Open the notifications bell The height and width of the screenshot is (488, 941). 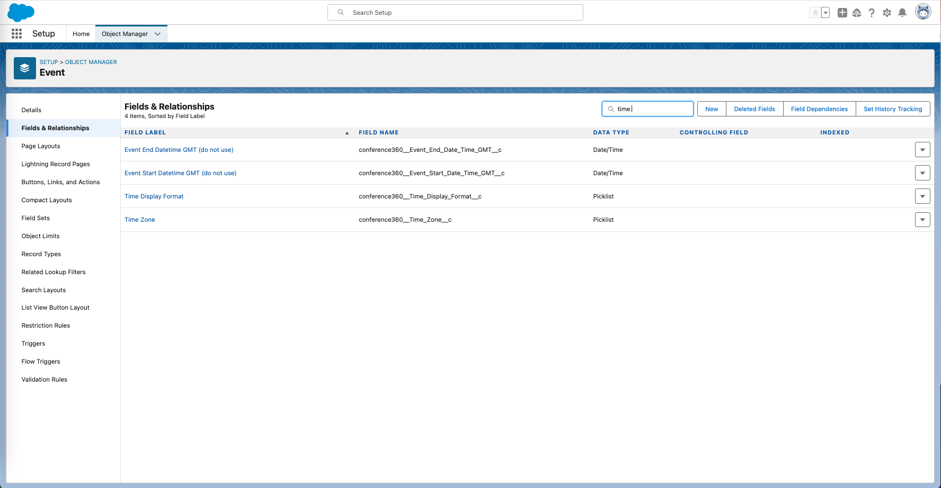click(902, 13)
